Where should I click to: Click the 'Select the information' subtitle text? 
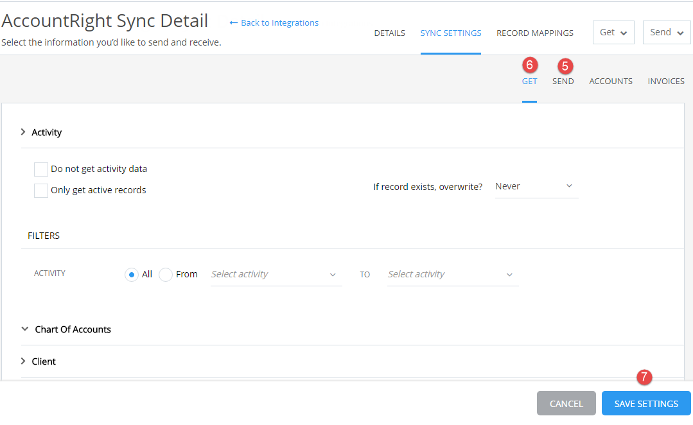tap(111, 42)
